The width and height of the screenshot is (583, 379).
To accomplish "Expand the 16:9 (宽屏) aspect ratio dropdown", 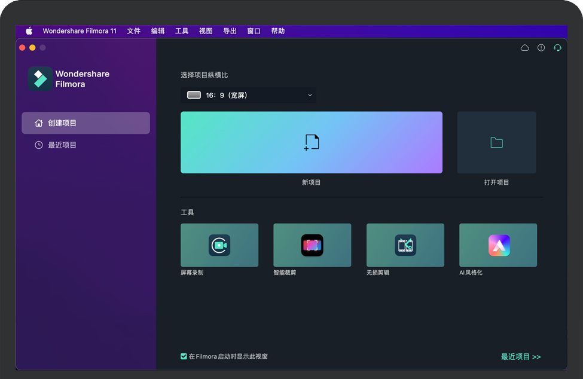I will (x=248, y=95).
